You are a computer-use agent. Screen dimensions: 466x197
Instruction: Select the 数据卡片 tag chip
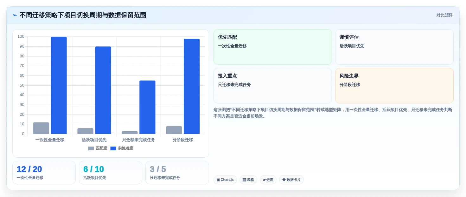pos(291,180)
